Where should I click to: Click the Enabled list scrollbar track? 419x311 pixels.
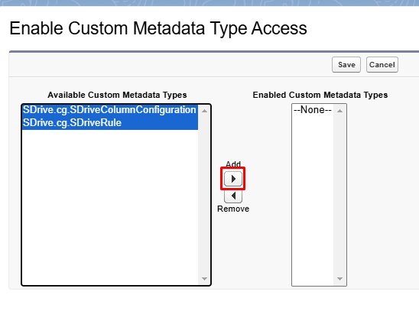pyautogui.click(x=339, y=195)
